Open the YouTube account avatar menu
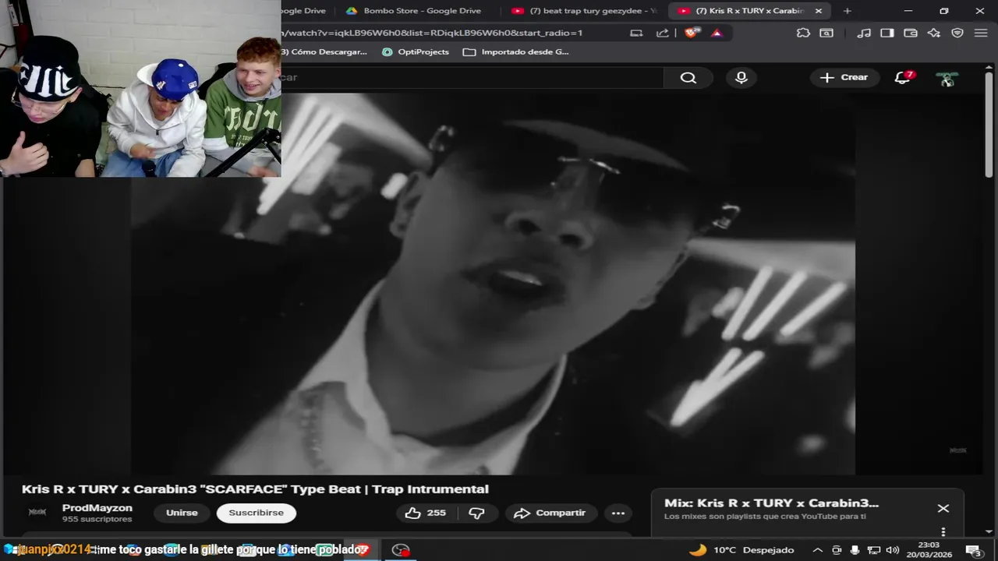This screenshot has height=561, width=998. tap(947, 78)
